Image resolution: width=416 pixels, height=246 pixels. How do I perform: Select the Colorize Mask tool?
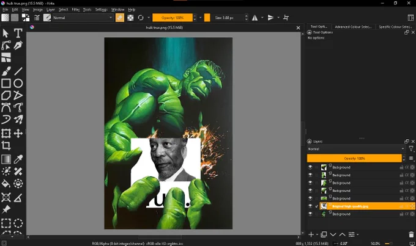[6, 172]
